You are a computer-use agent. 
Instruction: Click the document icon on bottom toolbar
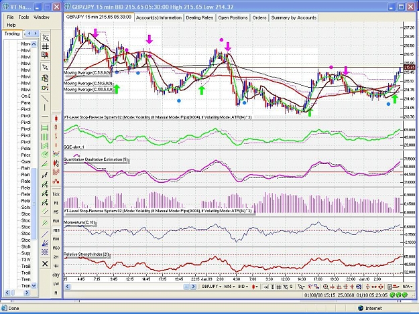[x=390, y=287]
